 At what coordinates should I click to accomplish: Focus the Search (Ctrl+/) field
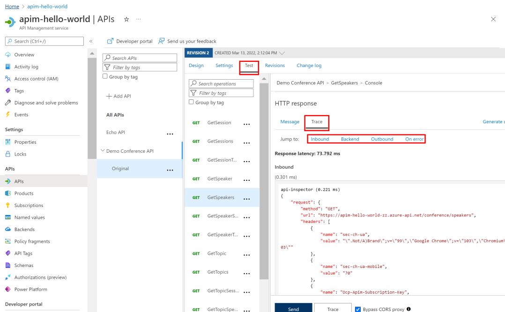[x=45, y=41]
